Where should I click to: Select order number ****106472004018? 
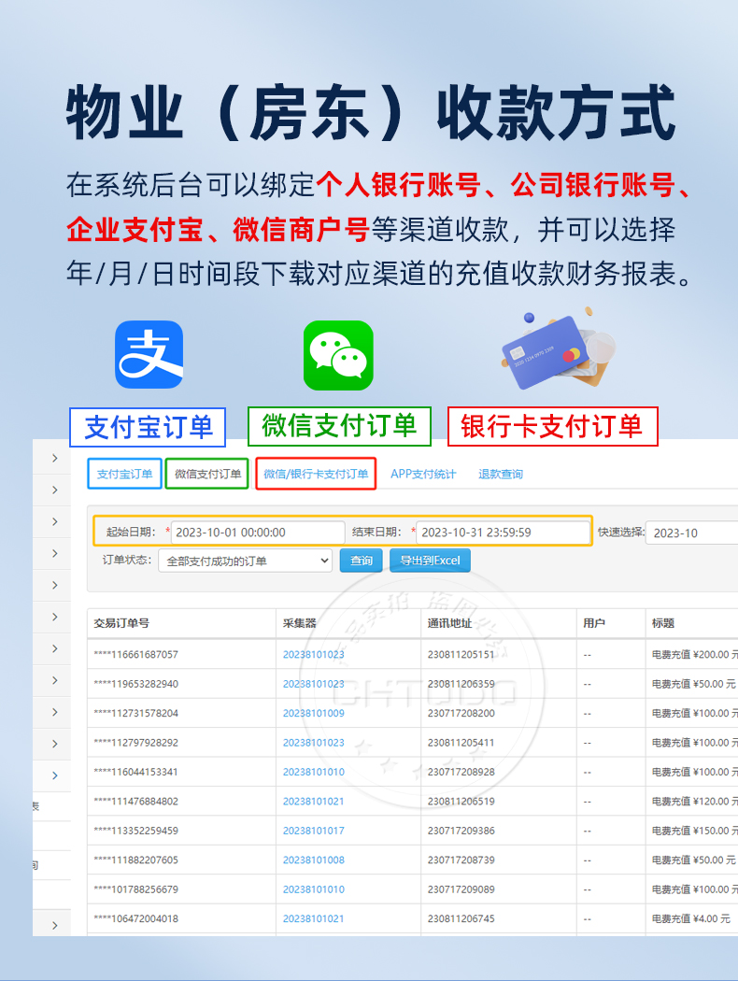(135, 919)
